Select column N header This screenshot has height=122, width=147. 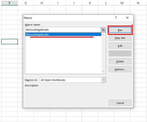pos(138,3)
